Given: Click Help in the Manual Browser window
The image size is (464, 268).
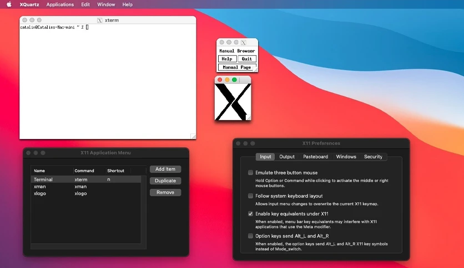Looking at the screenshot, I should click(x=227, y=59).
